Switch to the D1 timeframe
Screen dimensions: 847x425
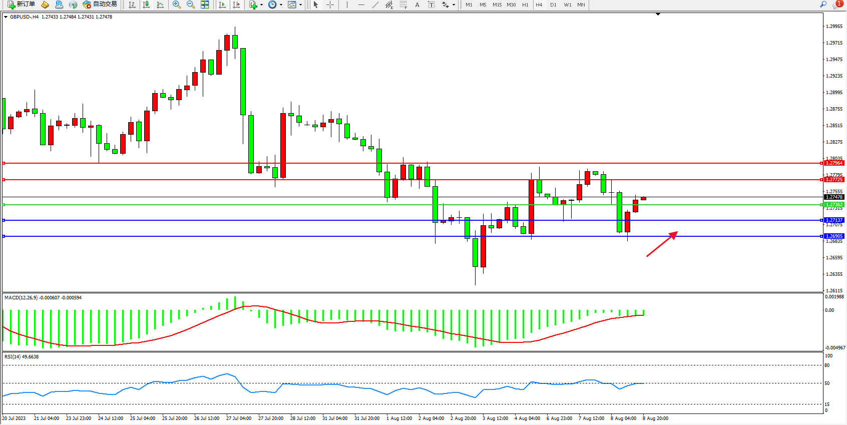coord(553,5)
